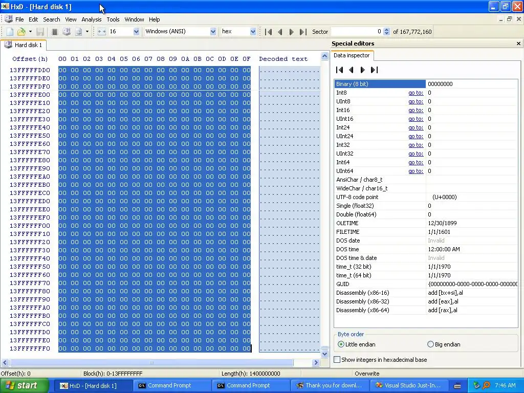The width and height of the screenshot is (524, 393).
Task: Open the Edit menu
Action: coord(33,19)
